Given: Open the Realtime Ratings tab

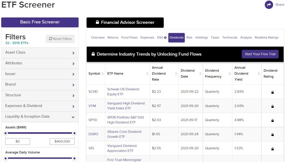Looking at the screenshot, I should pyautogui.click(x=267, y=38).
